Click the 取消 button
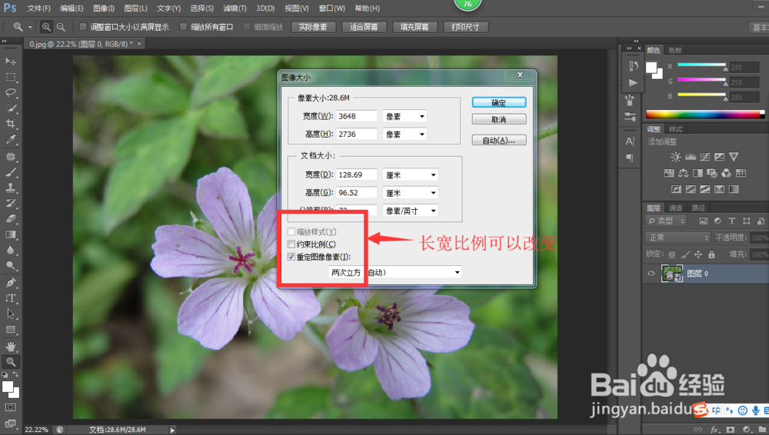769x435 pixels. [499, 120]
